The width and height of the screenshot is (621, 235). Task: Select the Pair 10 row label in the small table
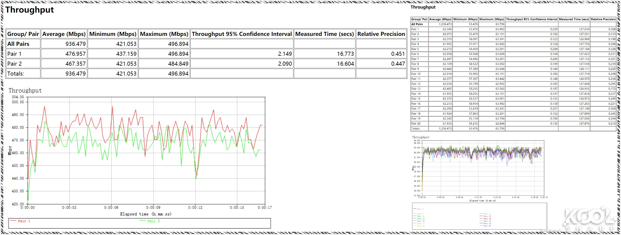click(416, 74)
